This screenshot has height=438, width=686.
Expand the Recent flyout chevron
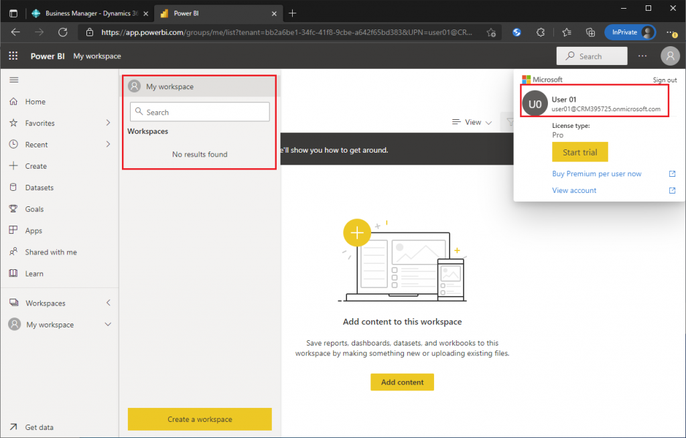coord(108,145)
